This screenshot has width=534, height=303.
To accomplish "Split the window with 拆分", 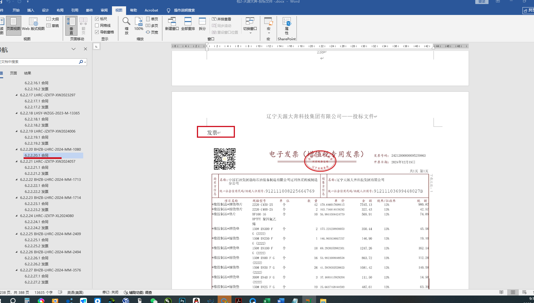I will click(202, 24).
